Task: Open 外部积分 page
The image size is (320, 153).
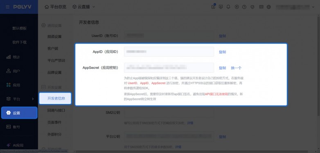Action: pos(54,135)
